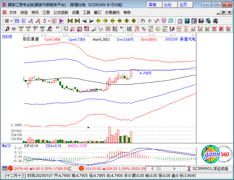Open the calendar 21 icon
This screenshot has width=234, height=180.
tap(180, 21)
